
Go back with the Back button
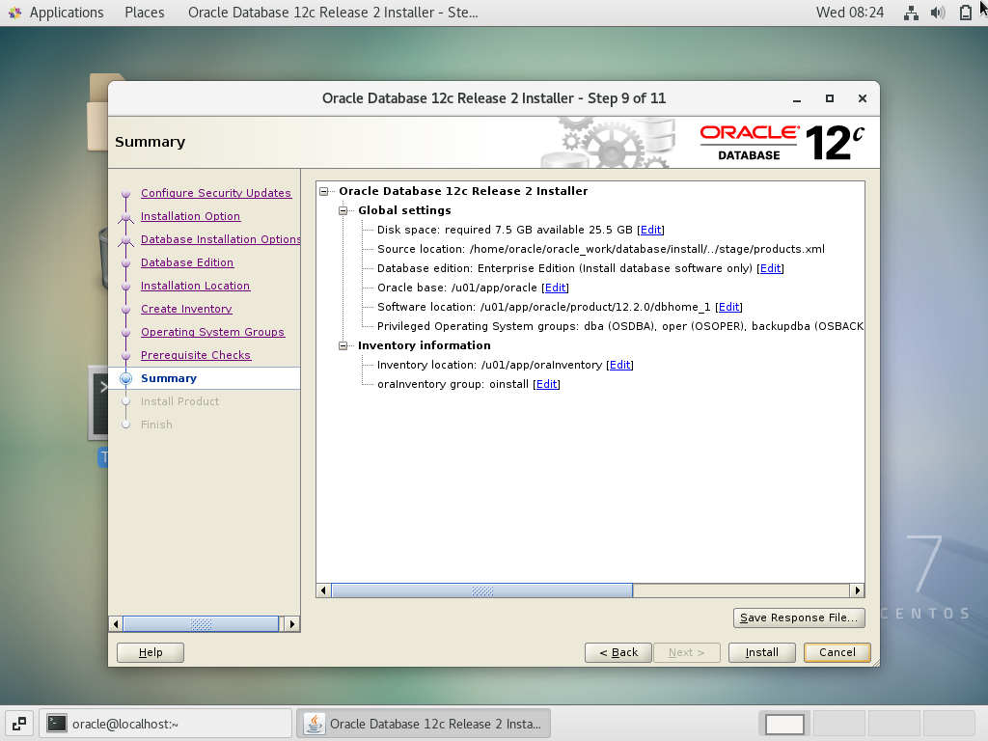(x=618, y=653)
